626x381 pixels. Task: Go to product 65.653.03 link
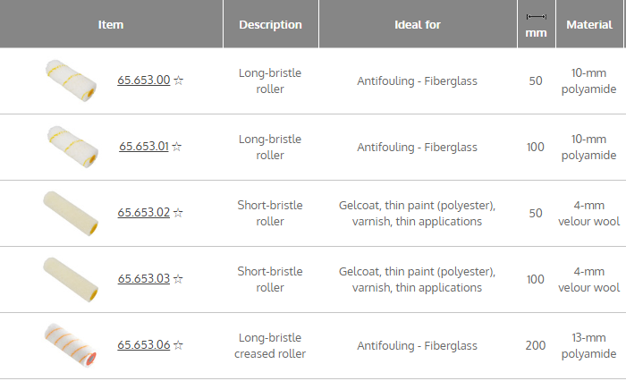click(x=143, y=279)
